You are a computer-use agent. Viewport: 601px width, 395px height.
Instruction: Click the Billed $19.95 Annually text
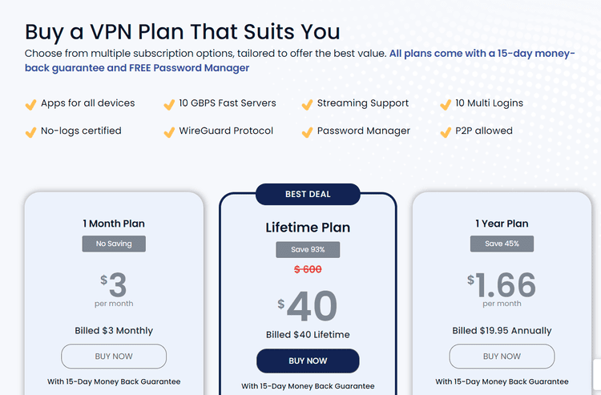click(x=502, y=331)
